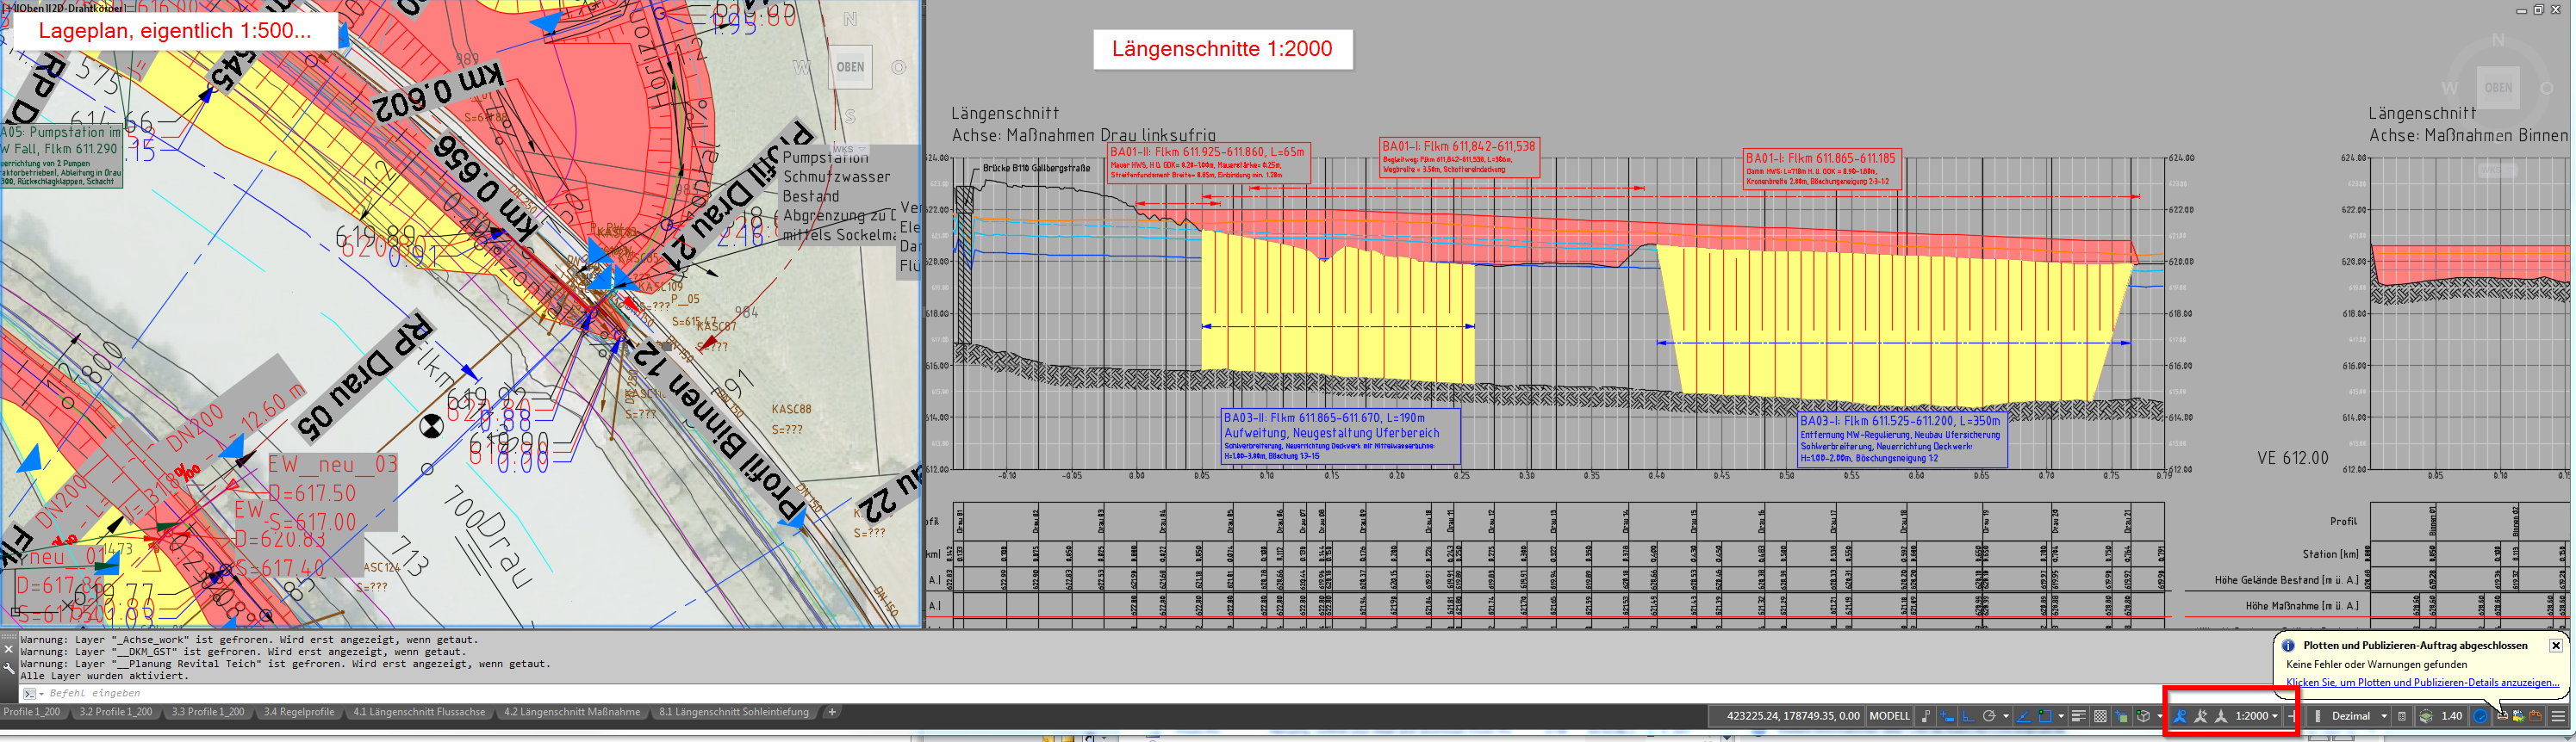Click the plus icon right of the scale dropdown
The image size is (2576, 742).
(2291, 716)
